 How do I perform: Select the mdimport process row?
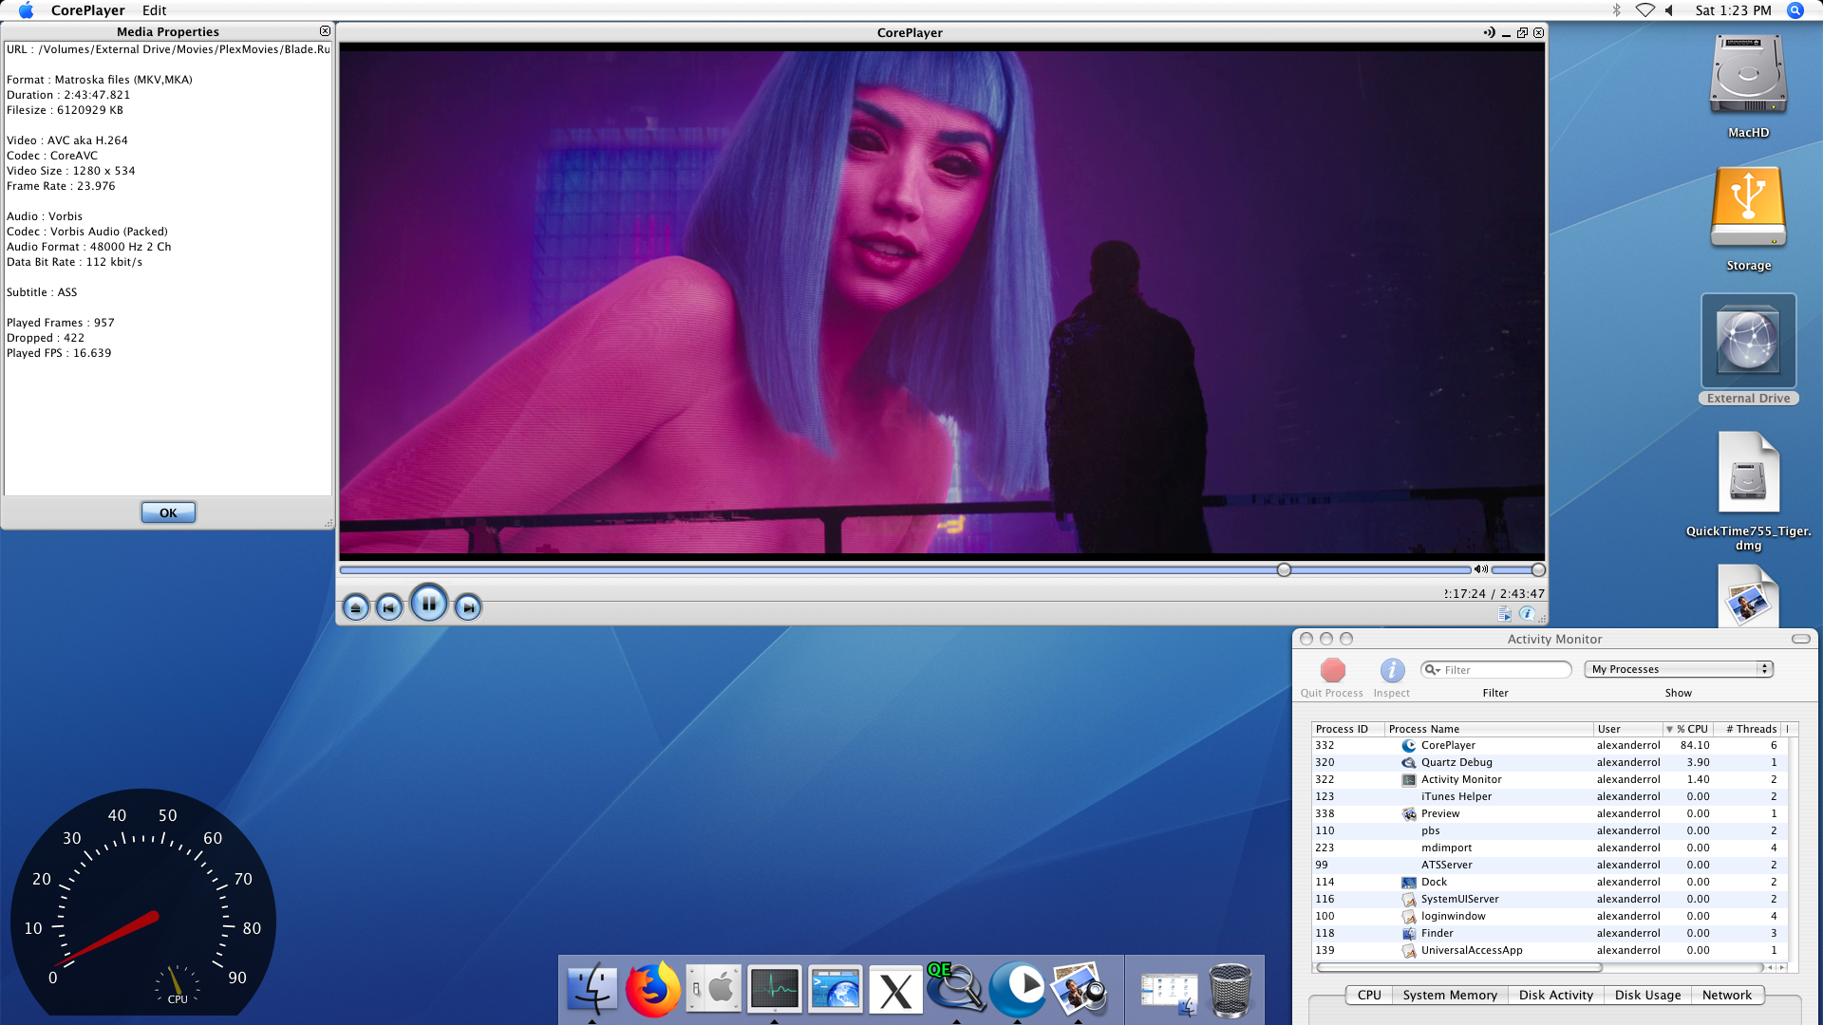tap(1549, 848)
